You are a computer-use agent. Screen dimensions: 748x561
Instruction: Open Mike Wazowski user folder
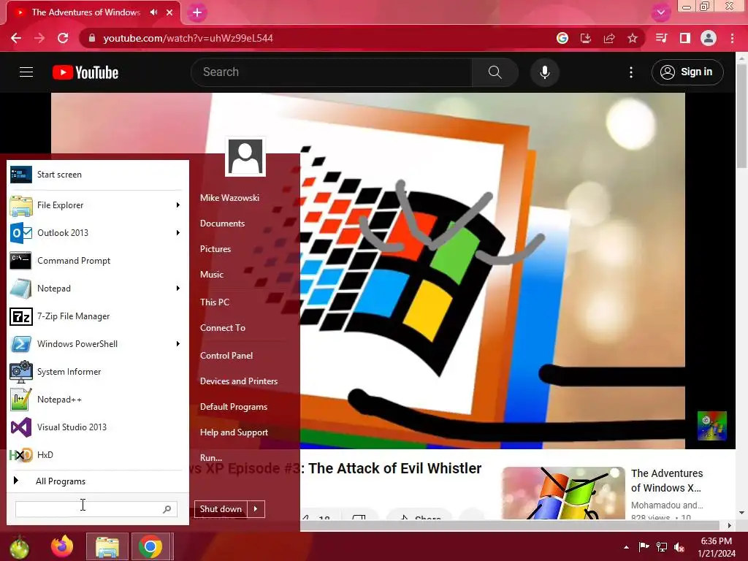click(229, 197)
